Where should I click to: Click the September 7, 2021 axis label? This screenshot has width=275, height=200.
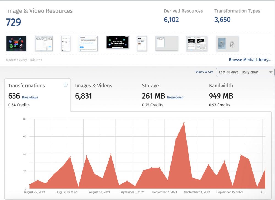pyautogui.click(x=164, y=192)
